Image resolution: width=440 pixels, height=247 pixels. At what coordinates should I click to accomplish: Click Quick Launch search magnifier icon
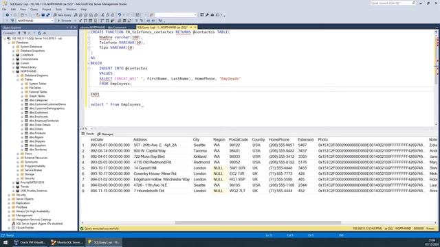point(414,3)
